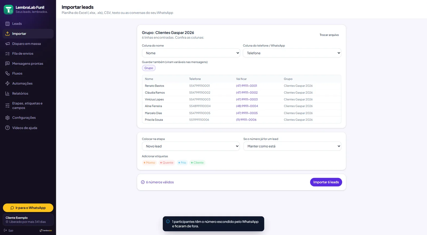Image resolution: width=427 pixels, height=235 pixels.
Task: Toggle the Quente tag
Action: tap(167, 163)
